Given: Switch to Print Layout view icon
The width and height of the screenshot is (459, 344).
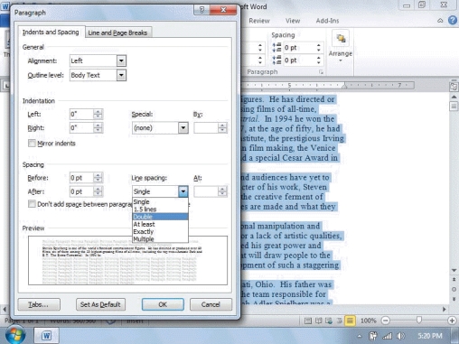Looking at the screenshot, I should point(308,321).
